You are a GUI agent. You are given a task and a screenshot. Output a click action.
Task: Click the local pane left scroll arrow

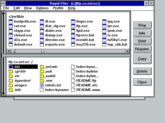click(9, 51)
